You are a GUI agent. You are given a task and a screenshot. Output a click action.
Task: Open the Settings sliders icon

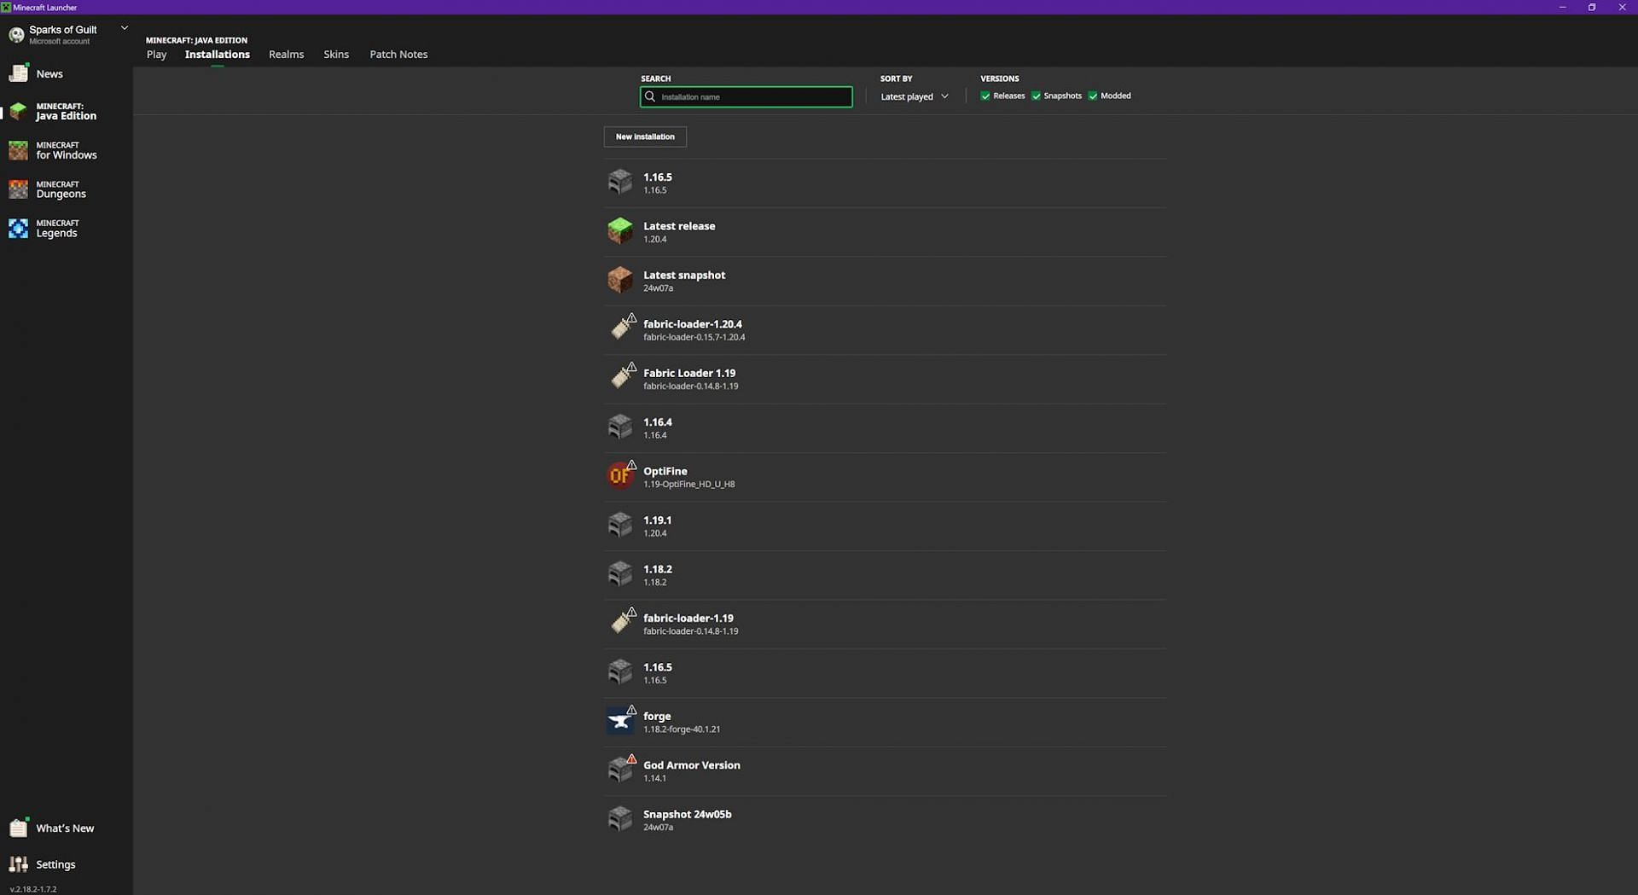tap(18, 864)
